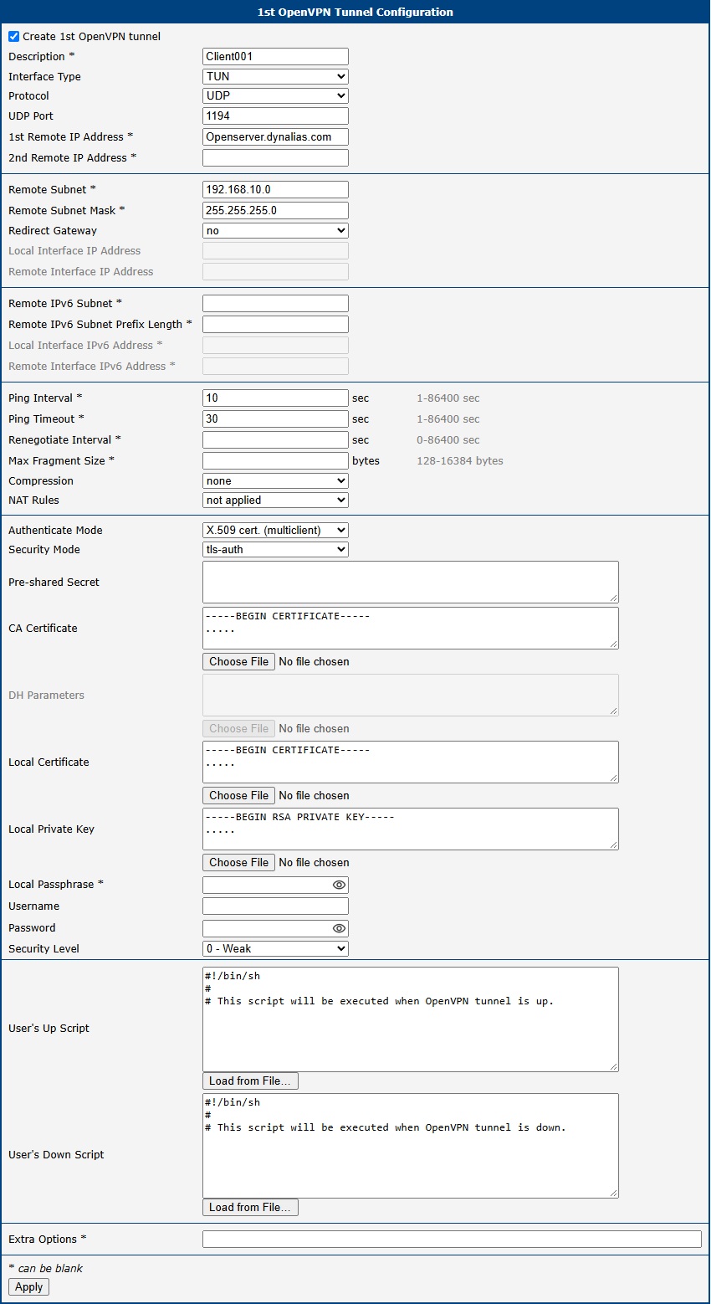The image size is (711, 1304).
Task: Click the Remote Subnet Mask field
Action: click(275, 210)
